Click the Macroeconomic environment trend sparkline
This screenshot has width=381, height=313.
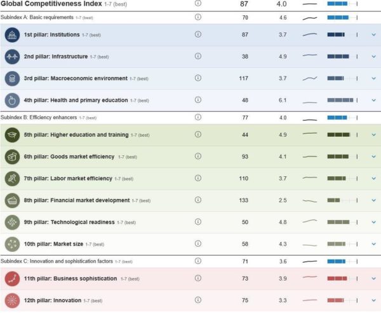pyautogui.click(x=310, y=78)
